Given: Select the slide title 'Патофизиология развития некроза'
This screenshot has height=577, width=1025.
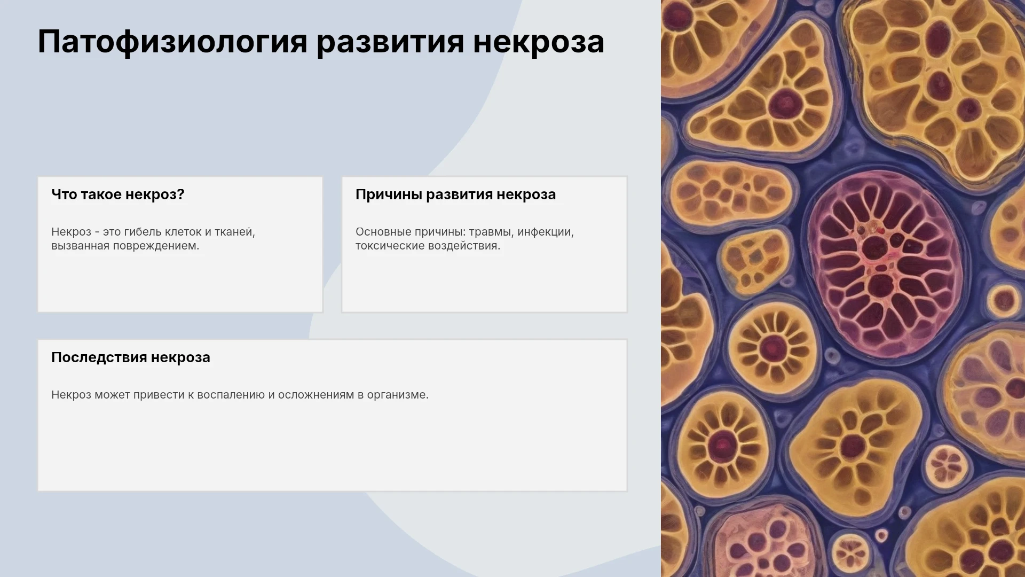Looking at the screenshot, I should tap(321, 42).
